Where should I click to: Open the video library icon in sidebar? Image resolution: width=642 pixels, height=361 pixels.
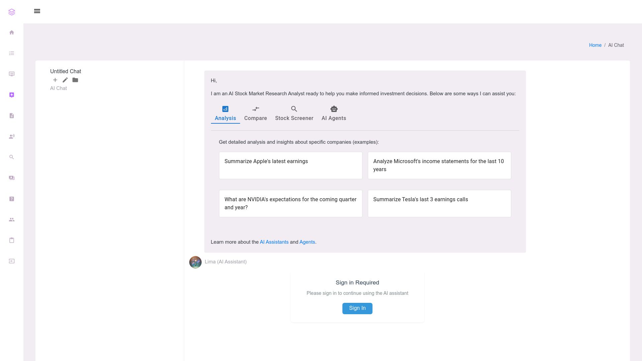(x=12, y=178)
